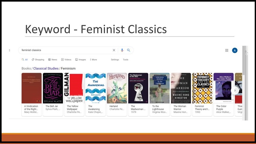Open The Bell Jar book cover
The width and height of the screenshot is (256, 144).
click(x=53, y=88)
